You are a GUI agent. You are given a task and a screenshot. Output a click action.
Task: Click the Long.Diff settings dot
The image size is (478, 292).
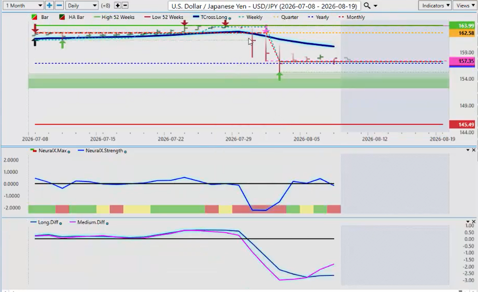(60, 224)
